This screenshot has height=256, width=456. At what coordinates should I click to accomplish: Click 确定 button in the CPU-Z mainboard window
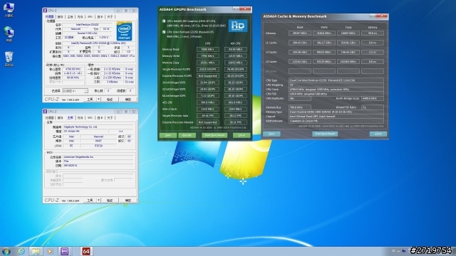coord(128,201)
